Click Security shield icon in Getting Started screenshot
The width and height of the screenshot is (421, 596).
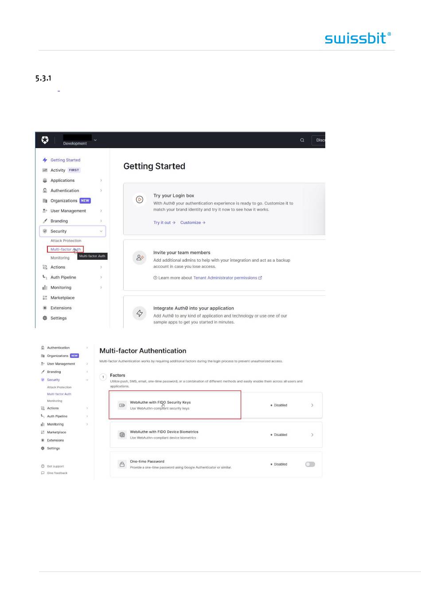click(45, 231)
